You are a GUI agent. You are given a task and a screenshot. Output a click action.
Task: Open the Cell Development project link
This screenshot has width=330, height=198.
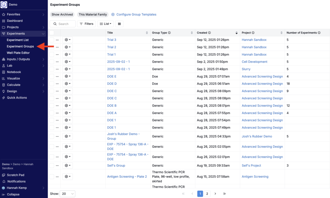pyautogui.click(x=254, y=62)
